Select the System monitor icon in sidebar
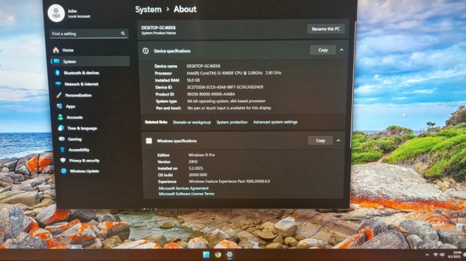 [56, 61]
